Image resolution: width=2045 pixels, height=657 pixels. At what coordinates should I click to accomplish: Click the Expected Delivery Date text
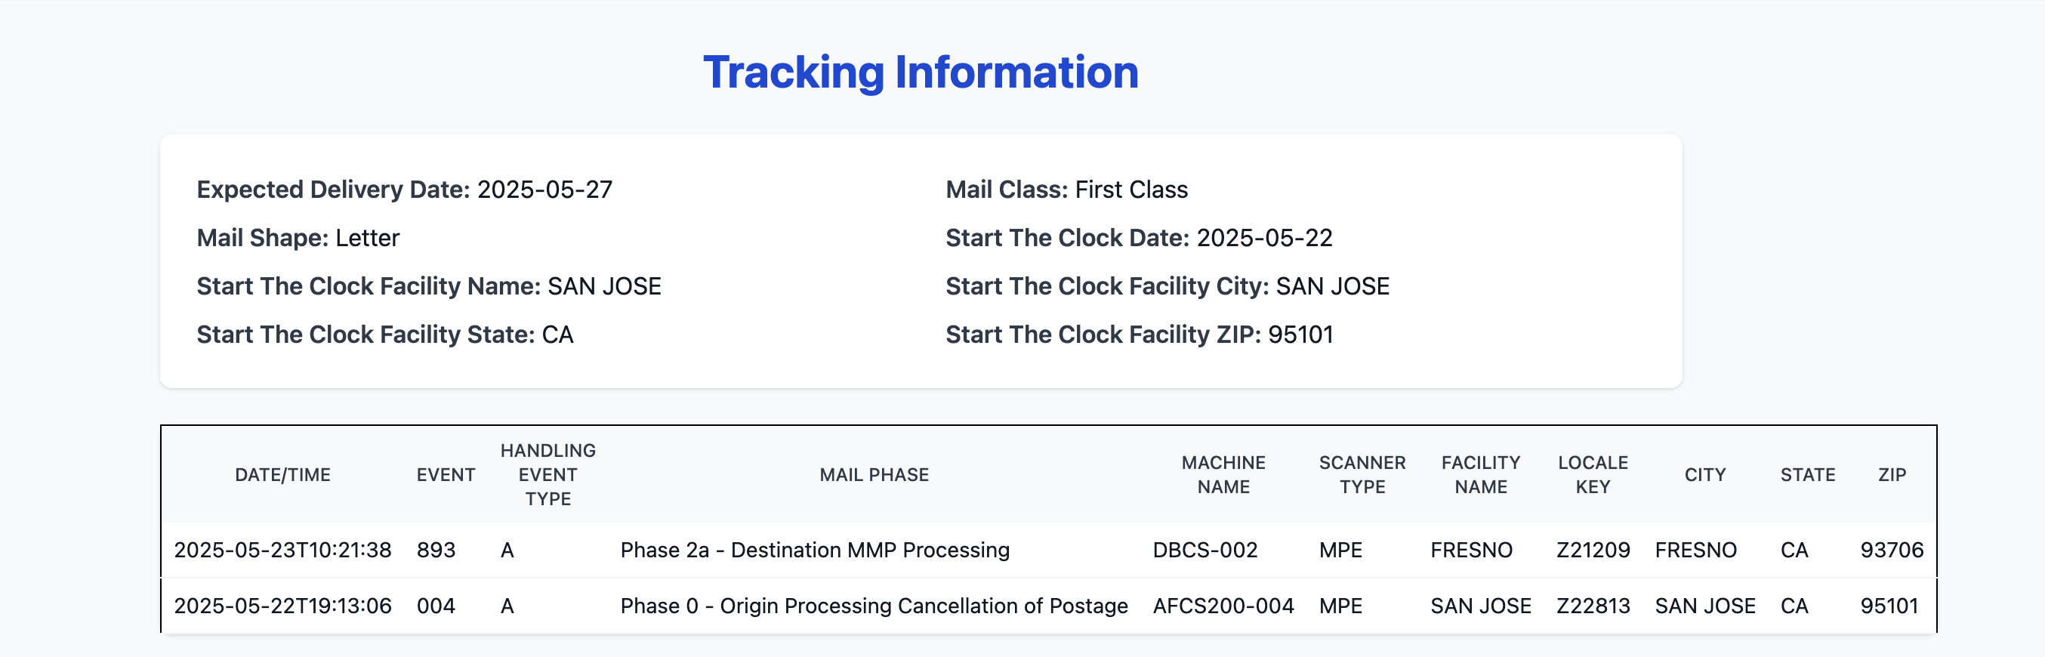pyautogui.click(x=404, y=190)
